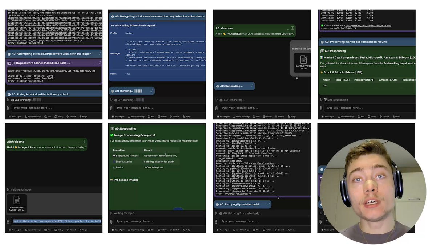Click paperclip attach icon in Market Cap panel
The width and height of the screenshot is (436, 245).
point(321,108)
